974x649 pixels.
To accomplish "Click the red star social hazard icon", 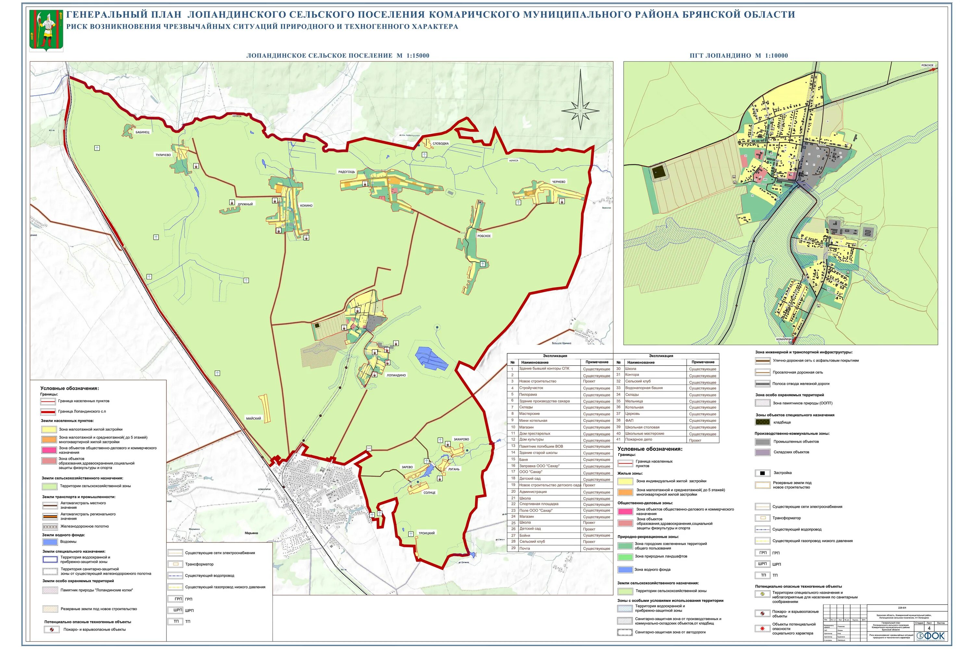I will [x=762, y=629].
